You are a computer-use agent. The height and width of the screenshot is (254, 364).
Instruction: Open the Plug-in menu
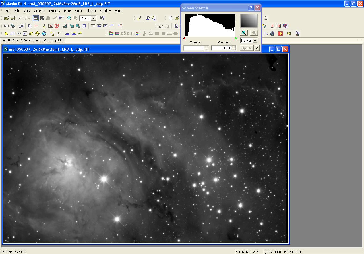(x=91, y=11)
